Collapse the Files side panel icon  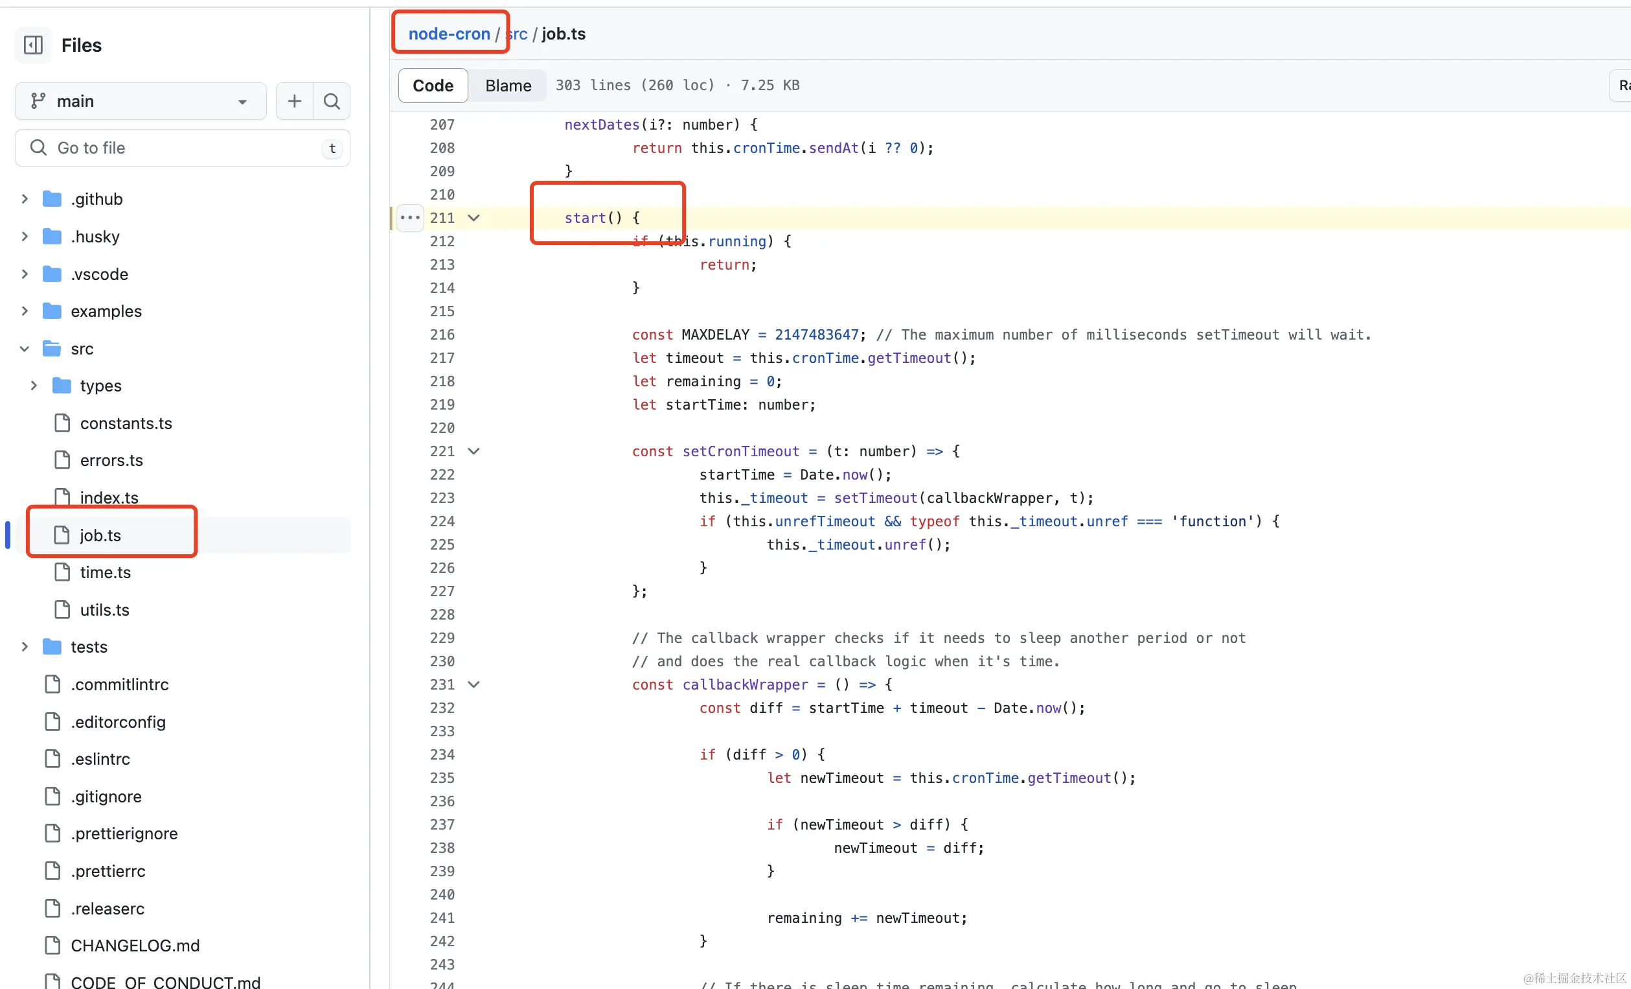click(33, 45)
